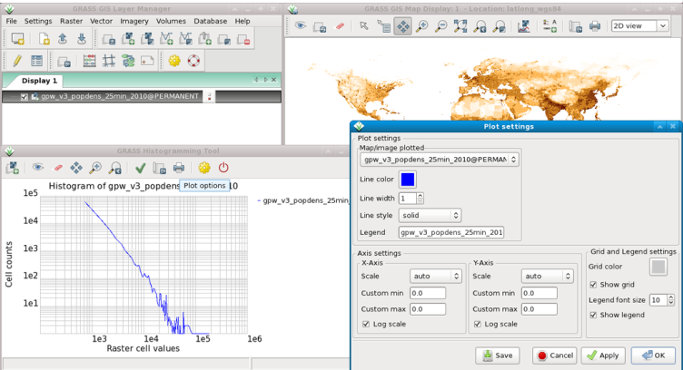Click the print icon in the histogram toolbar
The image size is (683, 370).
[x=179, y=168]
